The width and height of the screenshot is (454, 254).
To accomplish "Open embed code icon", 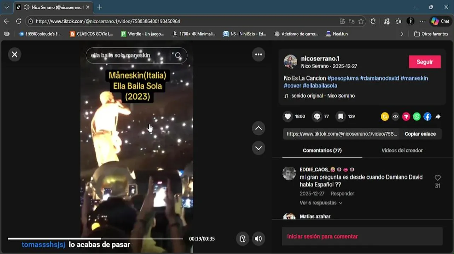I will (x=395, y=116).
